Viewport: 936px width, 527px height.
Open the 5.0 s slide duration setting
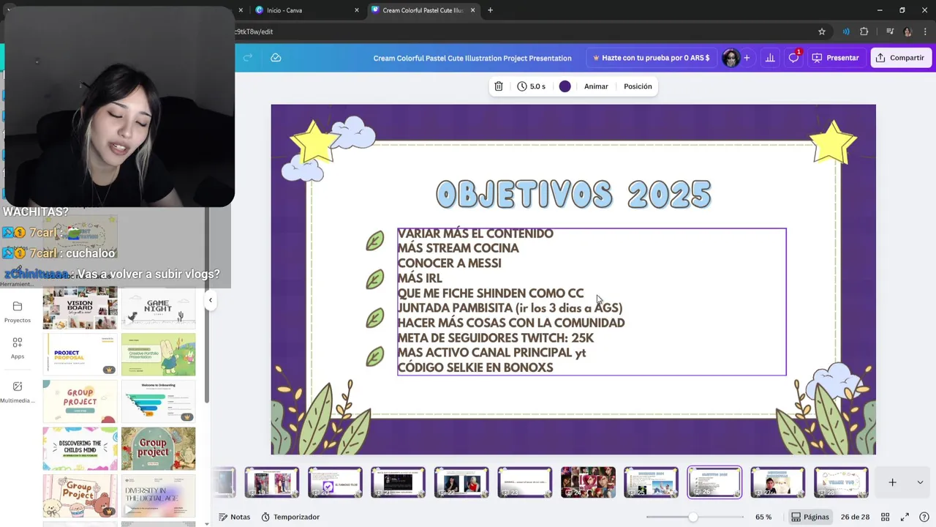(x=531, y=86)
